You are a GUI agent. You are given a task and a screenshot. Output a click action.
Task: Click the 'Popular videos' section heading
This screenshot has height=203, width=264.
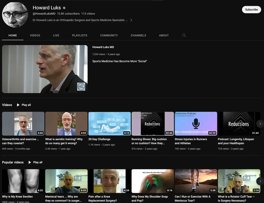coord(13,162)
